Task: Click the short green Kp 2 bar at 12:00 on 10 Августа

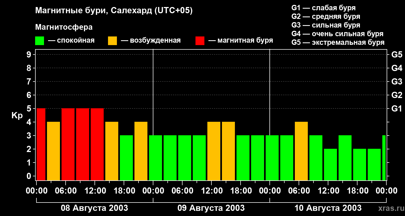Action: click(330, 164)
